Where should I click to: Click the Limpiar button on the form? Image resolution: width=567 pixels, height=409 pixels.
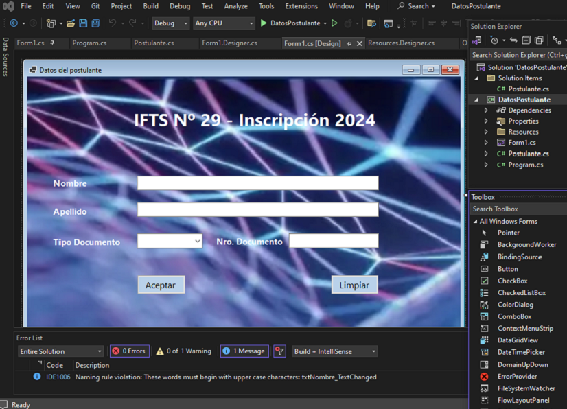354,285
